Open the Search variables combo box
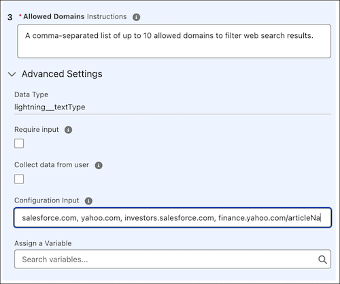The width and height of the screenshot is (340, 284). tap(173, 260)
